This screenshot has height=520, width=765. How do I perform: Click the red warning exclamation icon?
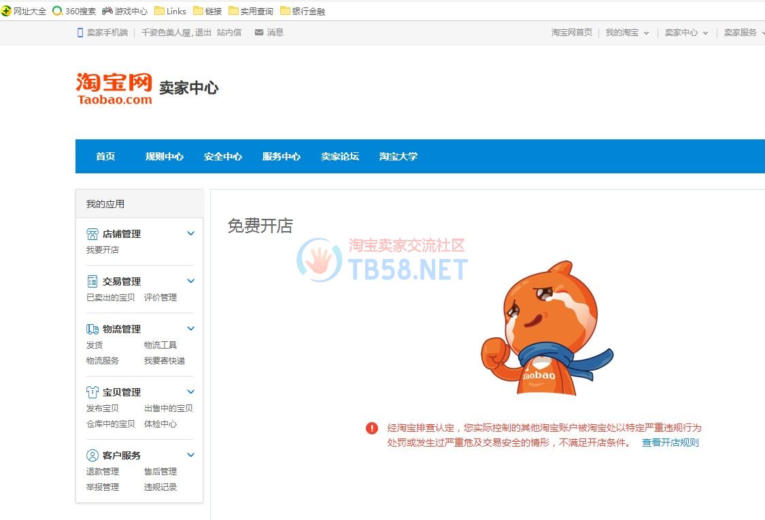pyautogui.click(x=372, y=428)
